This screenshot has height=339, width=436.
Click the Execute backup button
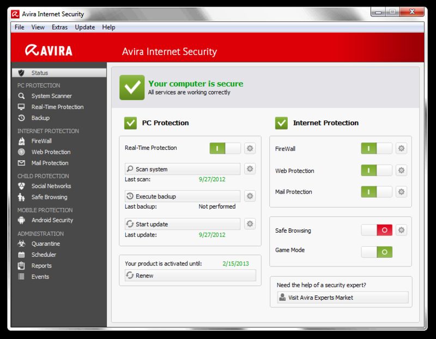click(x=183, y=196)
